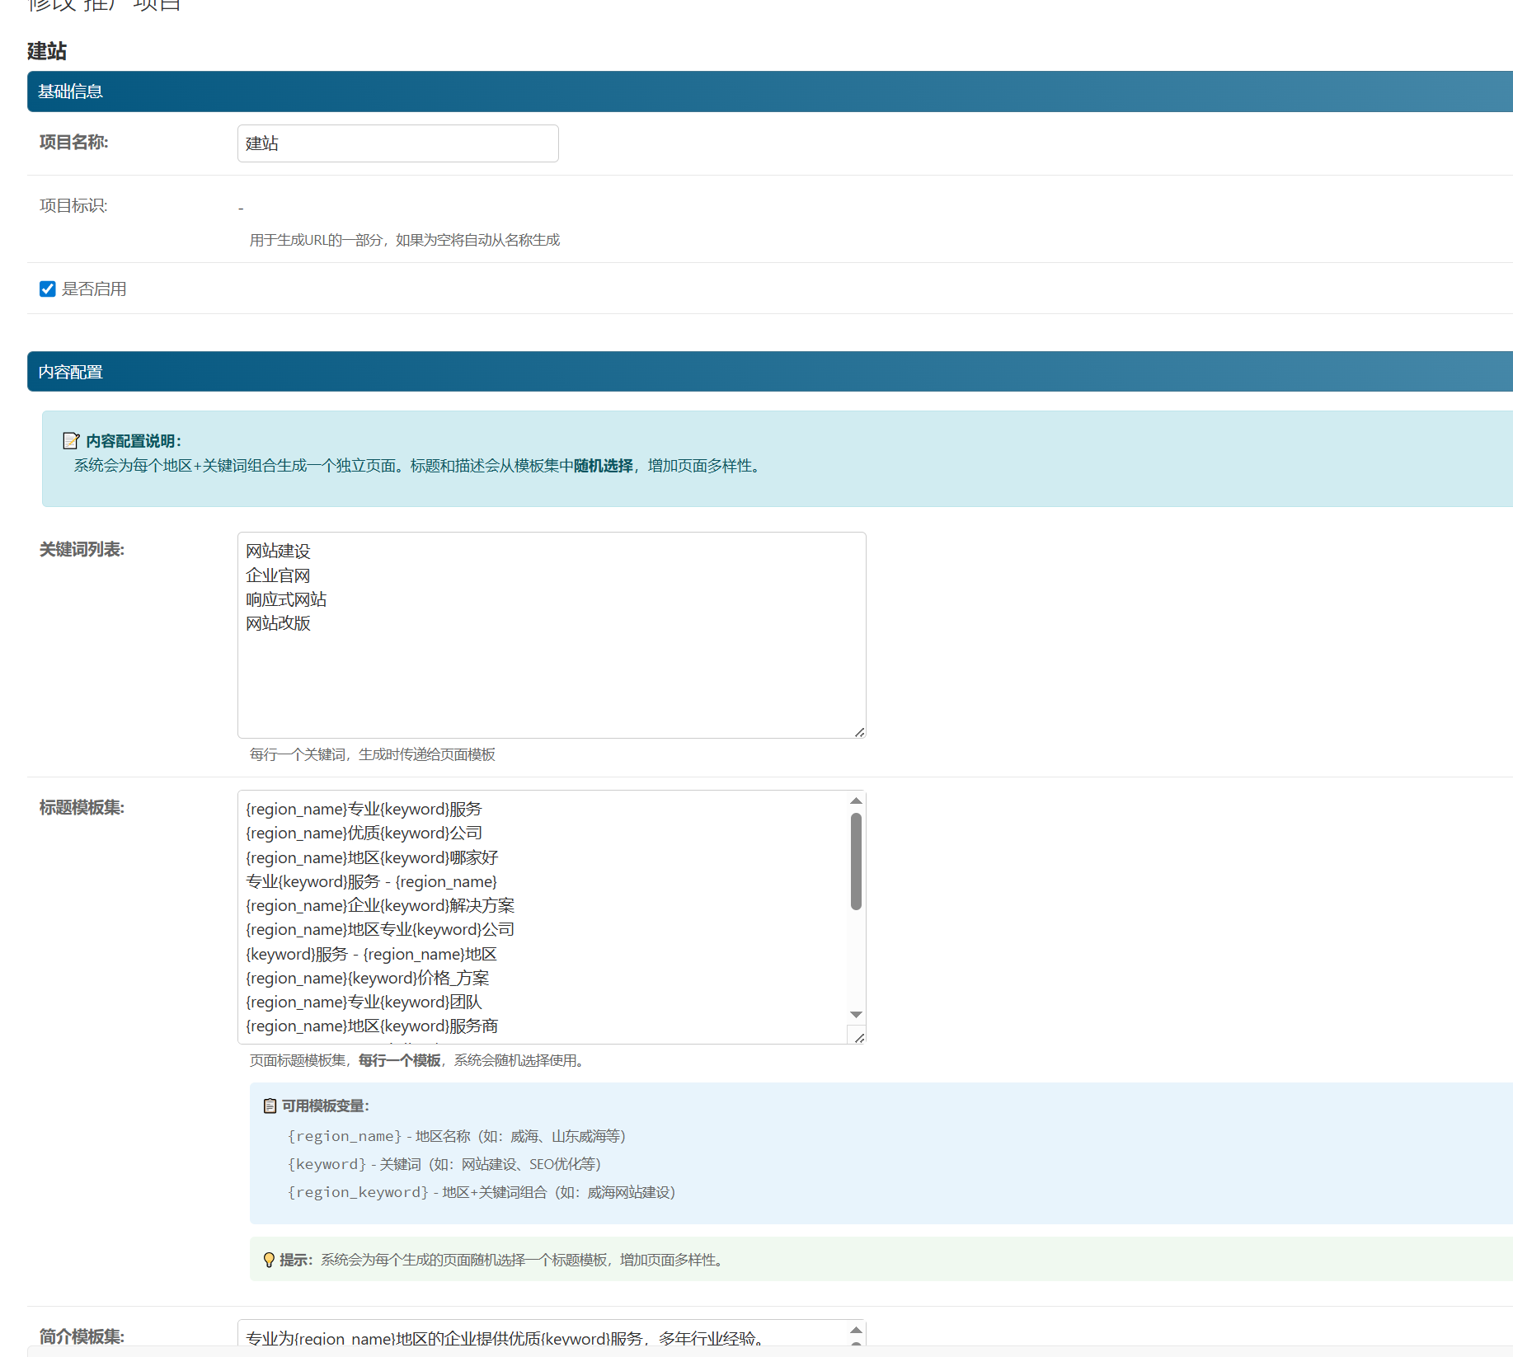Click the 标题模板集 field label
The image size is (1513, 1357).
click(x=82, y=808)
